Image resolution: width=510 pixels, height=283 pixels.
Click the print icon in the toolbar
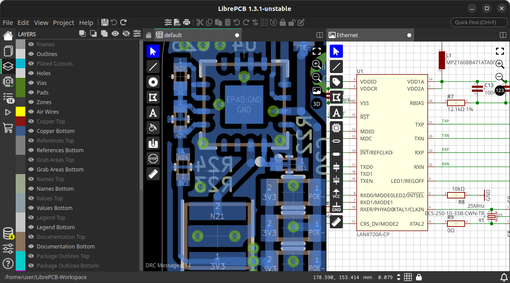click(x=187, y=22)
